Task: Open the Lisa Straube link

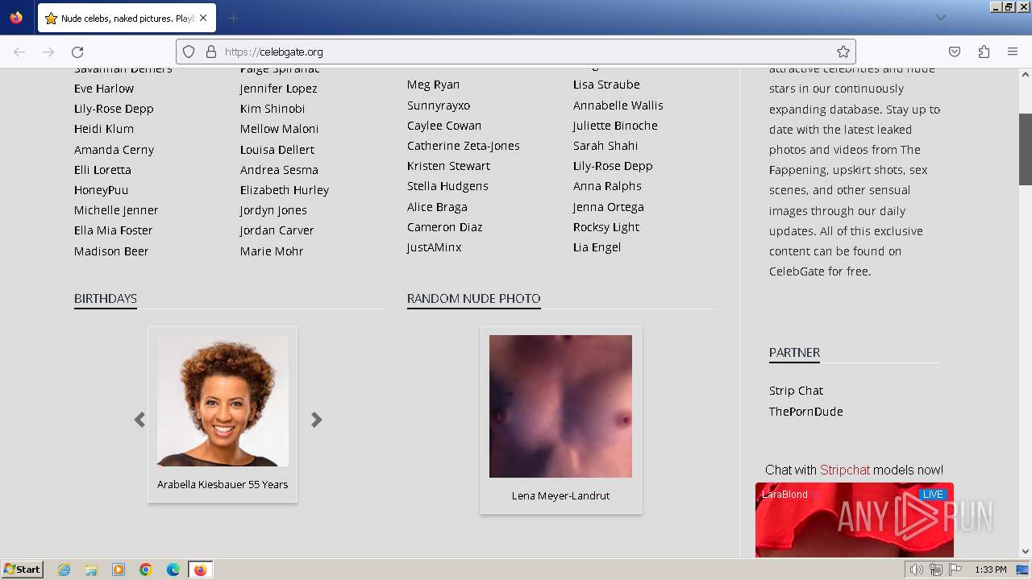Action: click(606, 85)
